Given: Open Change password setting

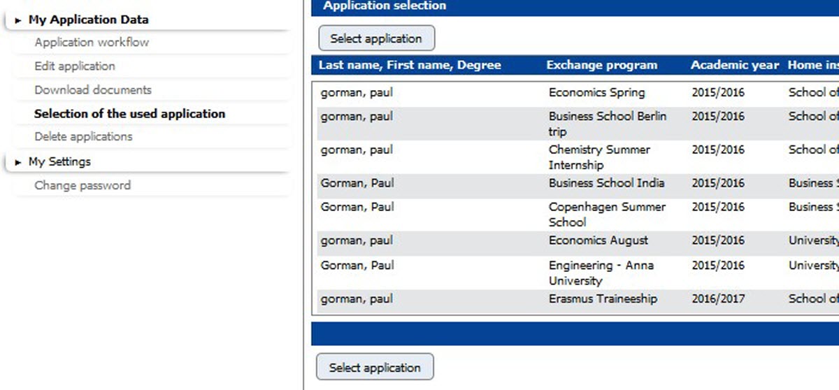Looking at the screenshot, I should point(83,185).
